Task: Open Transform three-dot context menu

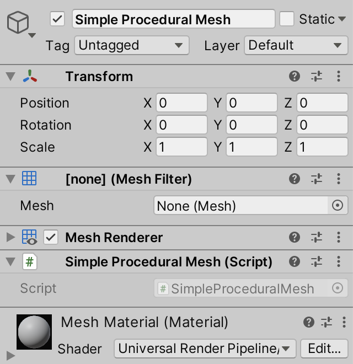Action: [x=339, y=76]
